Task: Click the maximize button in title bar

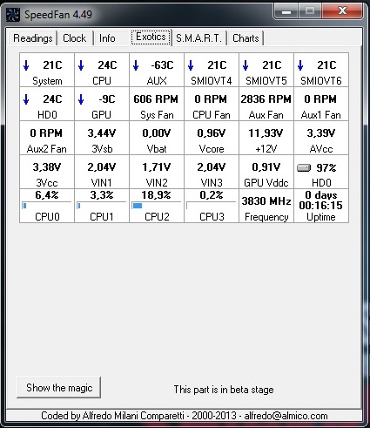Action: [x=310, y=11]
